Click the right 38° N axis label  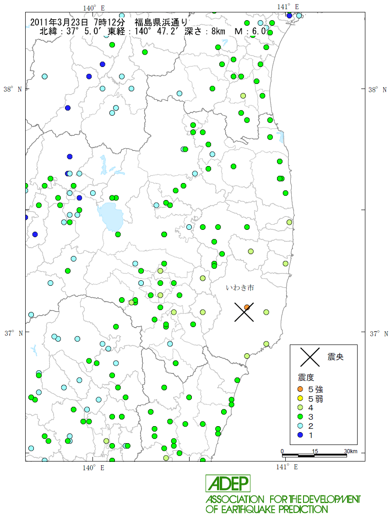(378, 90)
